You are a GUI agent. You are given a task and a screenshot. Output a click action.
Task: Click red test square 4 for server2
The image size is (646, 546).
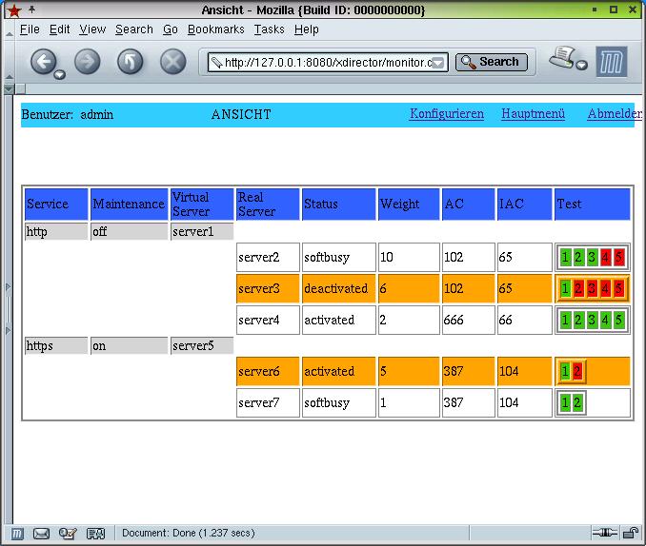point(605,258)
